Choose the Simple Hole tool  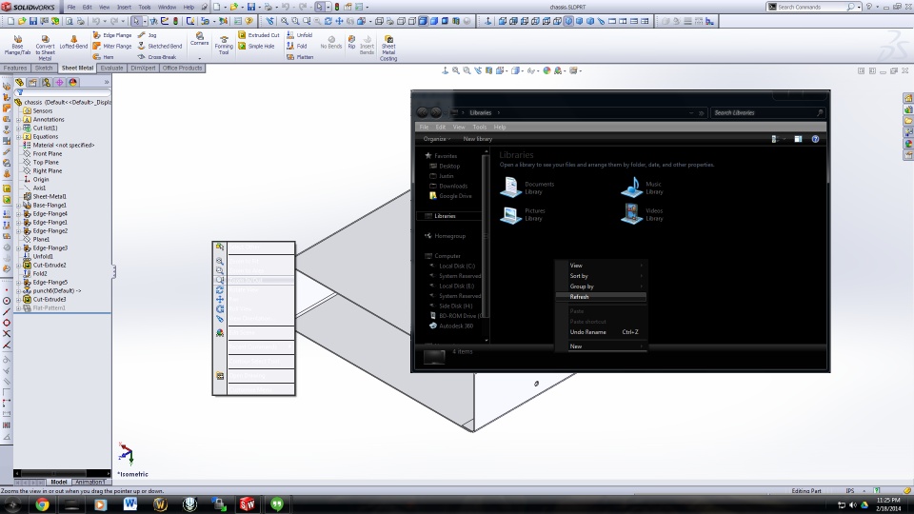tap(256, 46)
